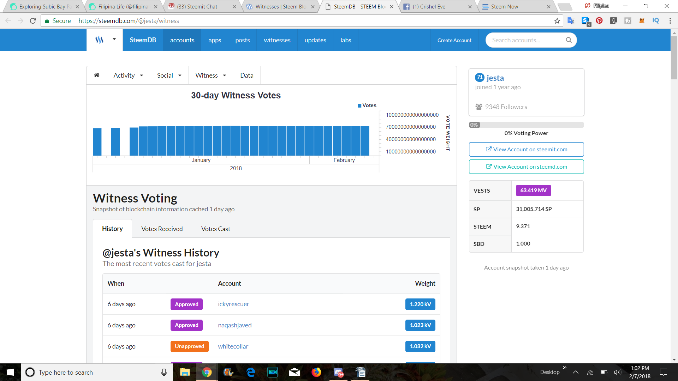Open the Steem logo dropdown caret
The width and height of the screenshot is (678, 381).
[x=114, y=39]
